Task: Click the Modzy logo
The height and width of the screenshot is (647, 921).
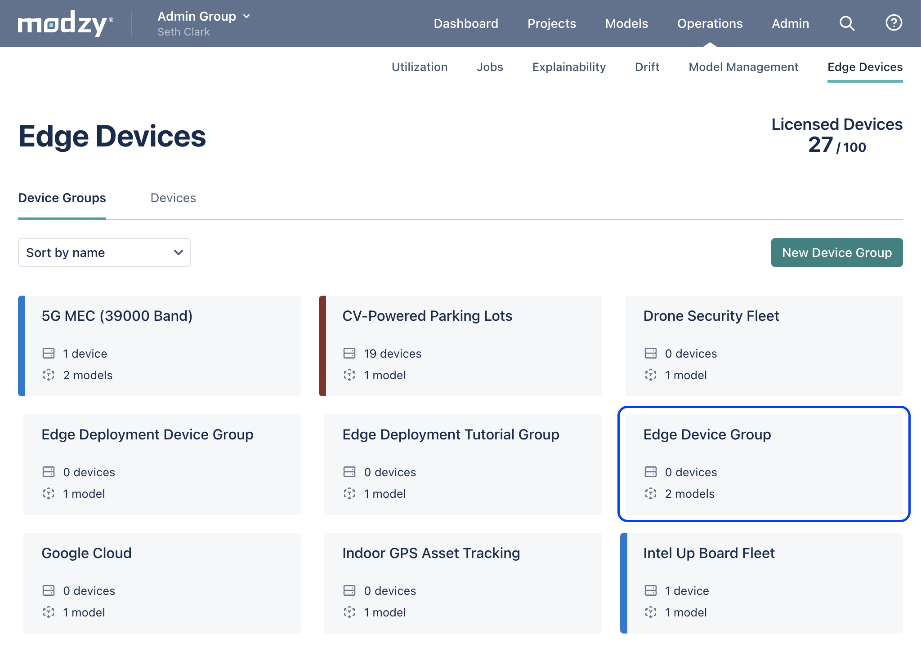Action: 65,23
